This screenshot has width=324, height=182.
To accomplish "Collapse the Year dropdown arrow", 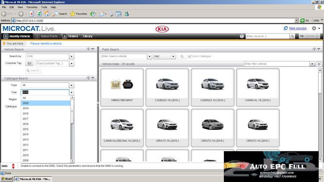I will [x=72, y=92].
